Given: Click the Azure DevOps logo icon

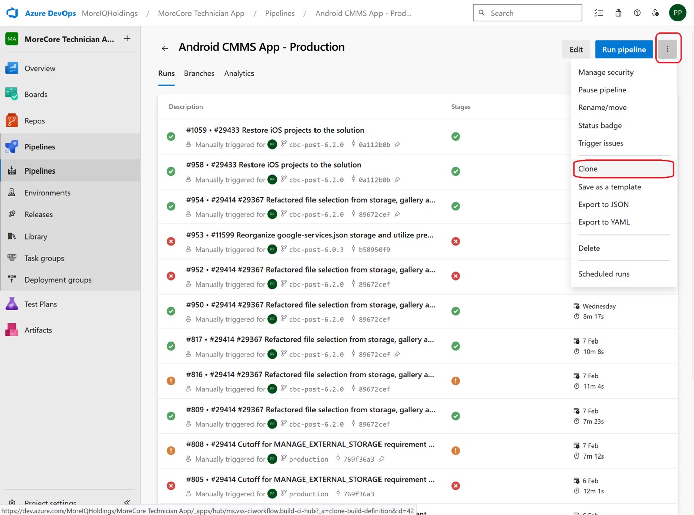Looking at the screenshot, I should [12, 13].
